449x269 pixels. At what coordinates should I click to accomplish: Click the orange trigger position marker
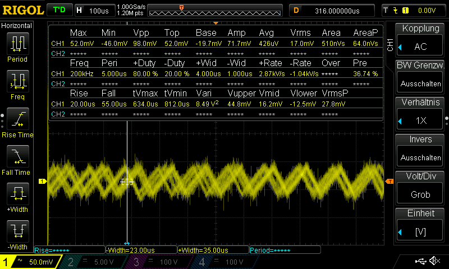point(181,7)
